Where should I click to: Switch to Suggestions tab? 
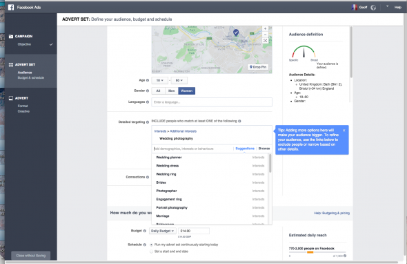pos(245,149)
